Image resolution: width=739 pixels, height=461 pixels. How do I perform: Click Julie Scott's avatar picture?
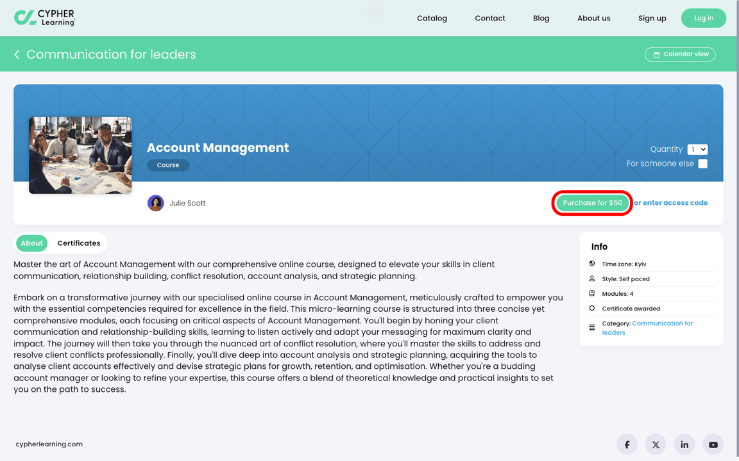(155, 203)
